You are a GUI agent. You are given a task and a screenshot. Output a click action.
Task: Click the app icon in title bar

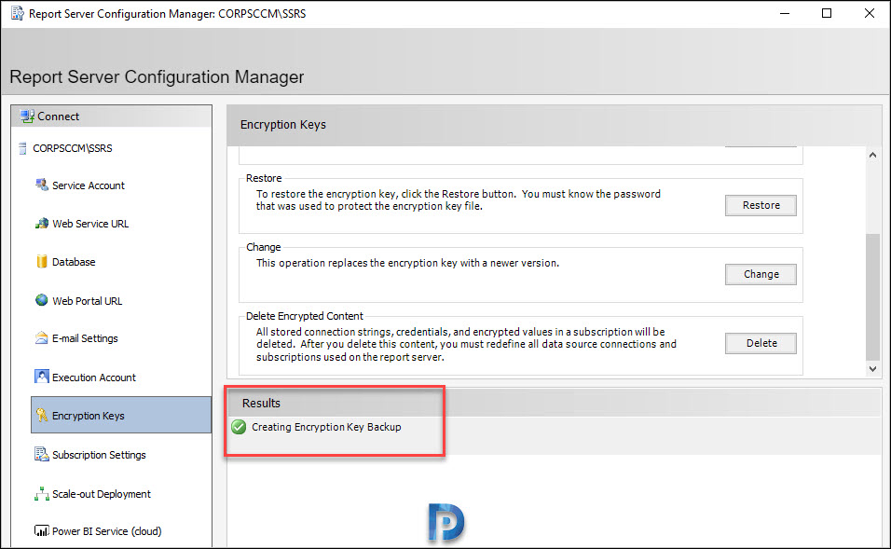pyautogui.click(x=18, y=13)
